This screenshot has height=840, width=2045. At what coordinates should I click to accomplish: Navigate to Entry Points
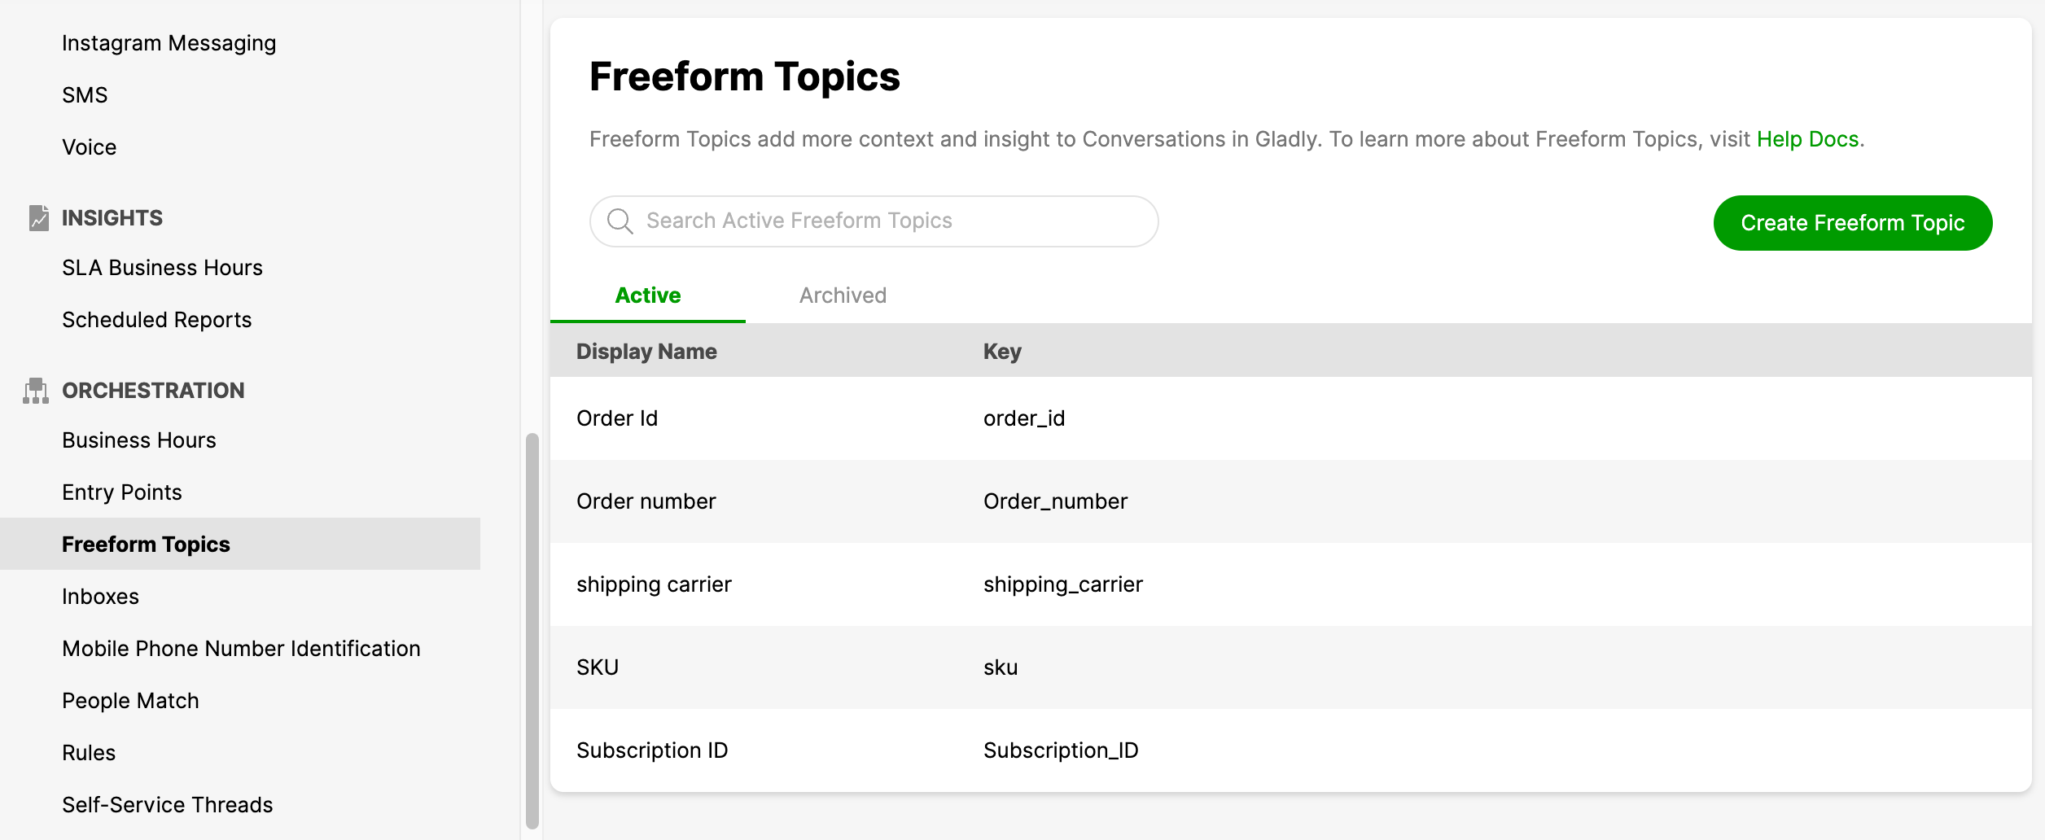point(122,492)
